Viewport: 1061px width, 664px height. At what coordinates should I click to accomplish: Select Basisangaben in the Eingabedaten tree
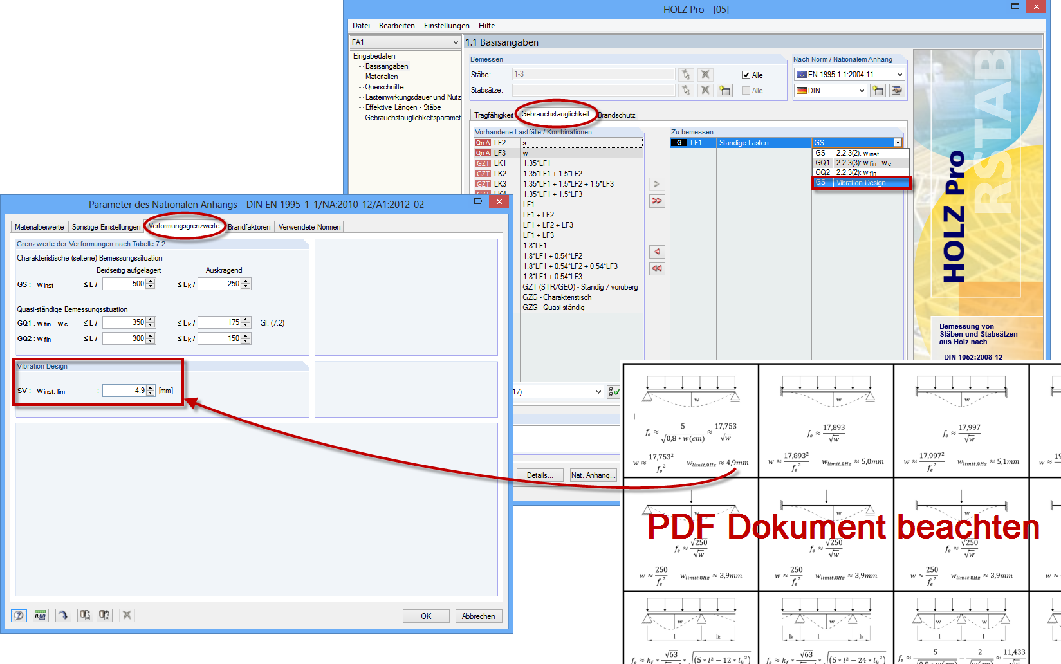[387, 66]
